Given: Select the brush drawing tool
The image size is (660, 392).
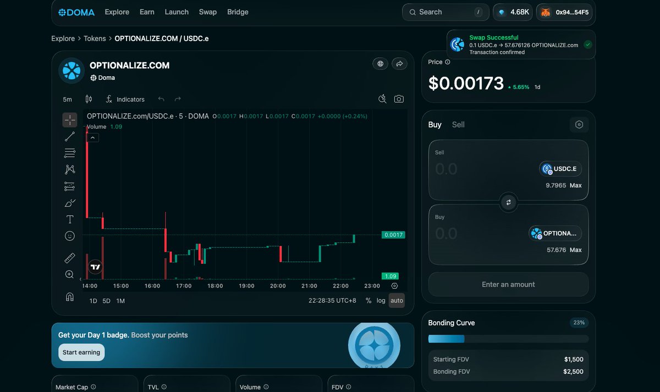Looking at the screenshot, I should 70,203.
